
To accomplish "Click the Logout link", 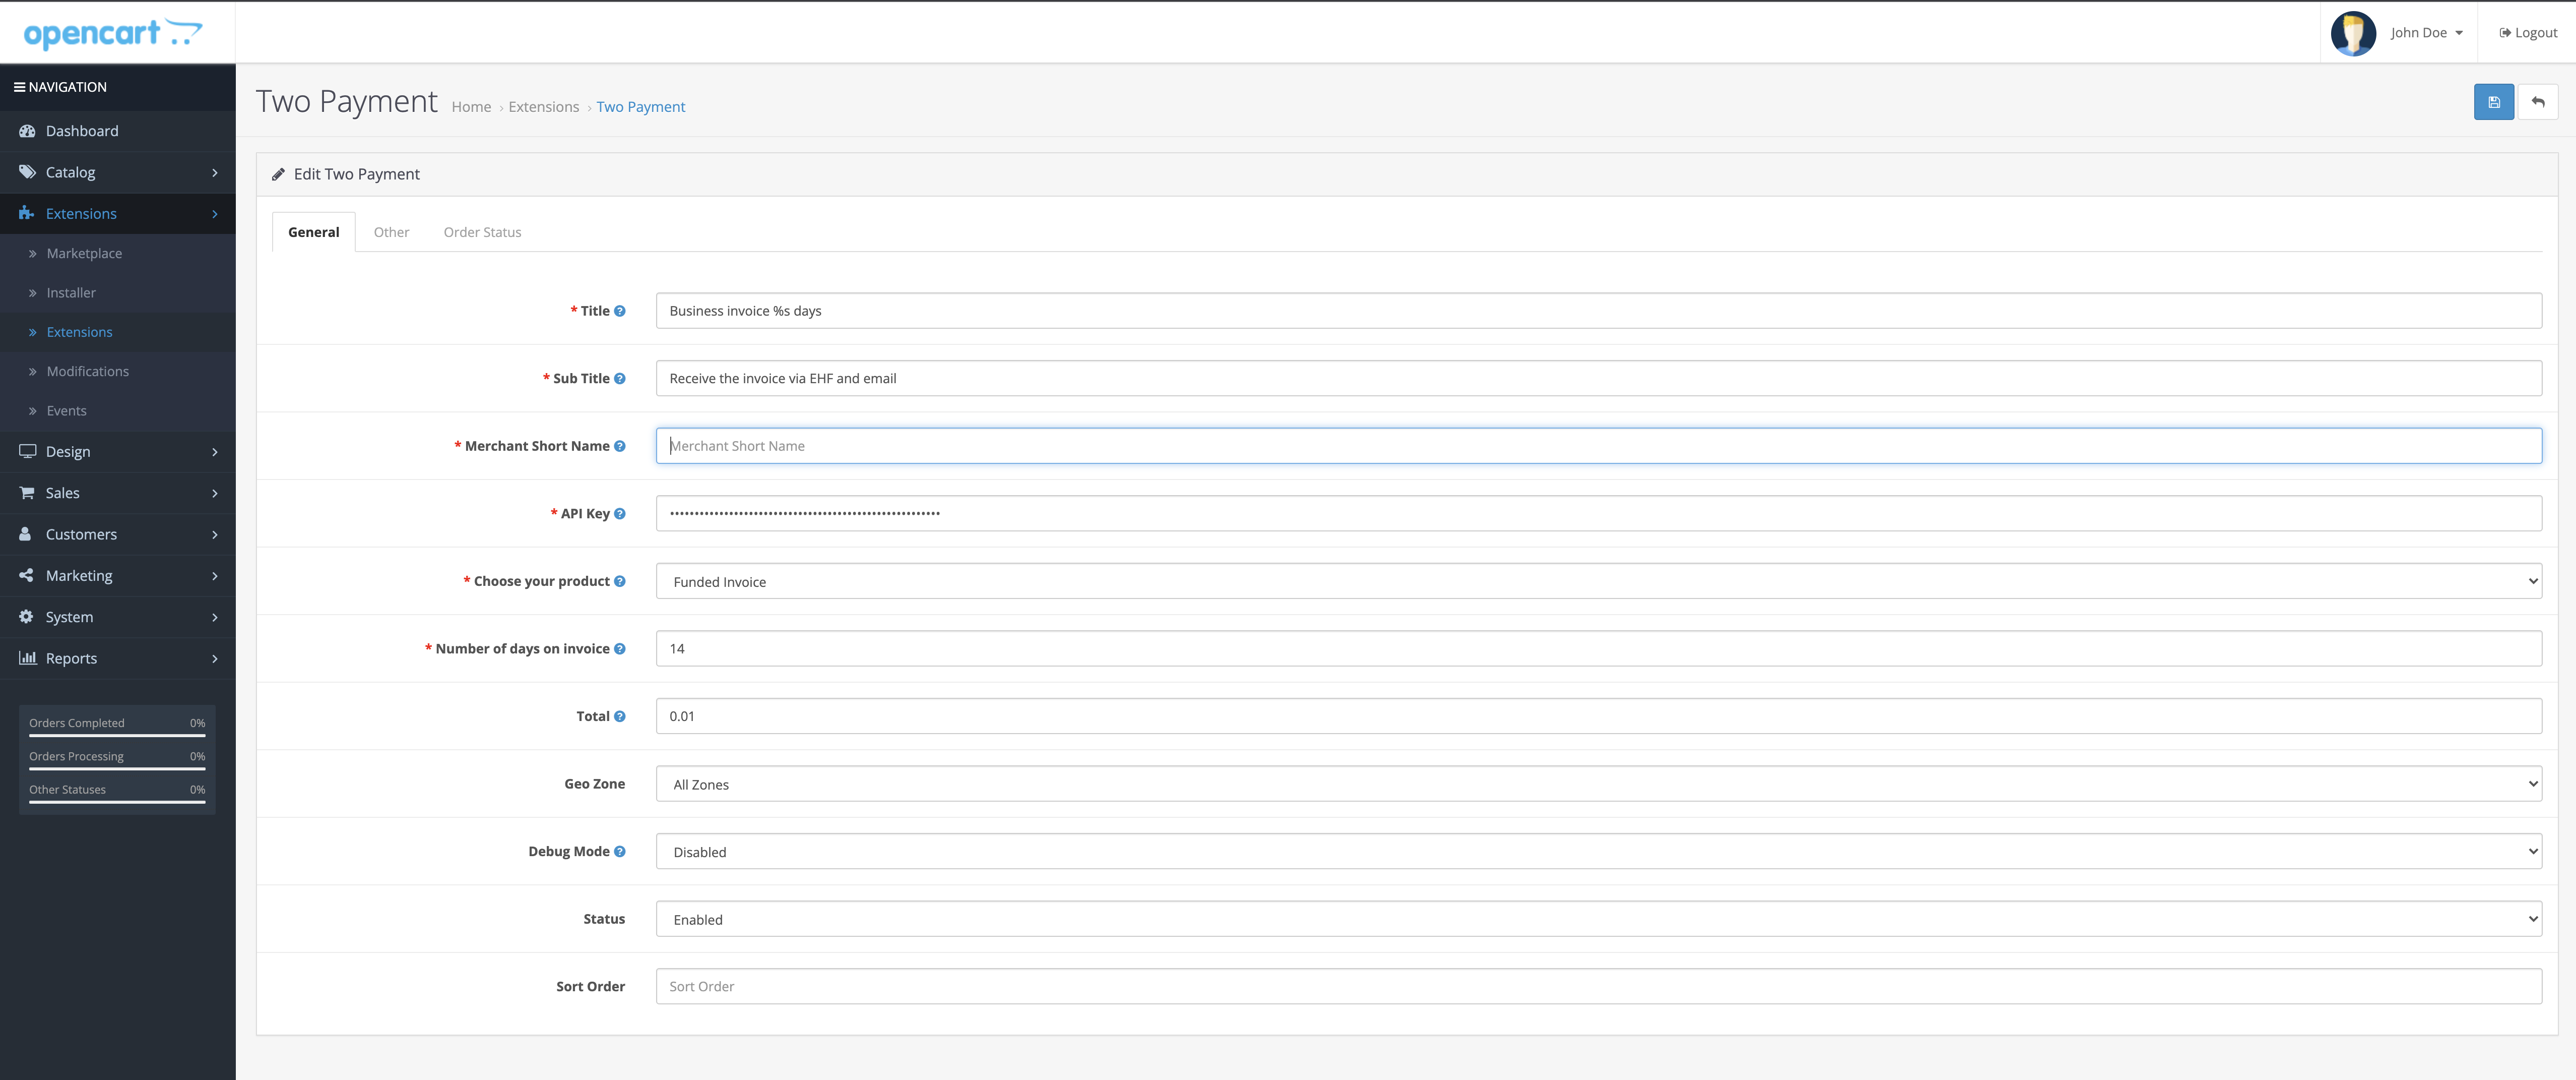I will [x=2528, y=33].
